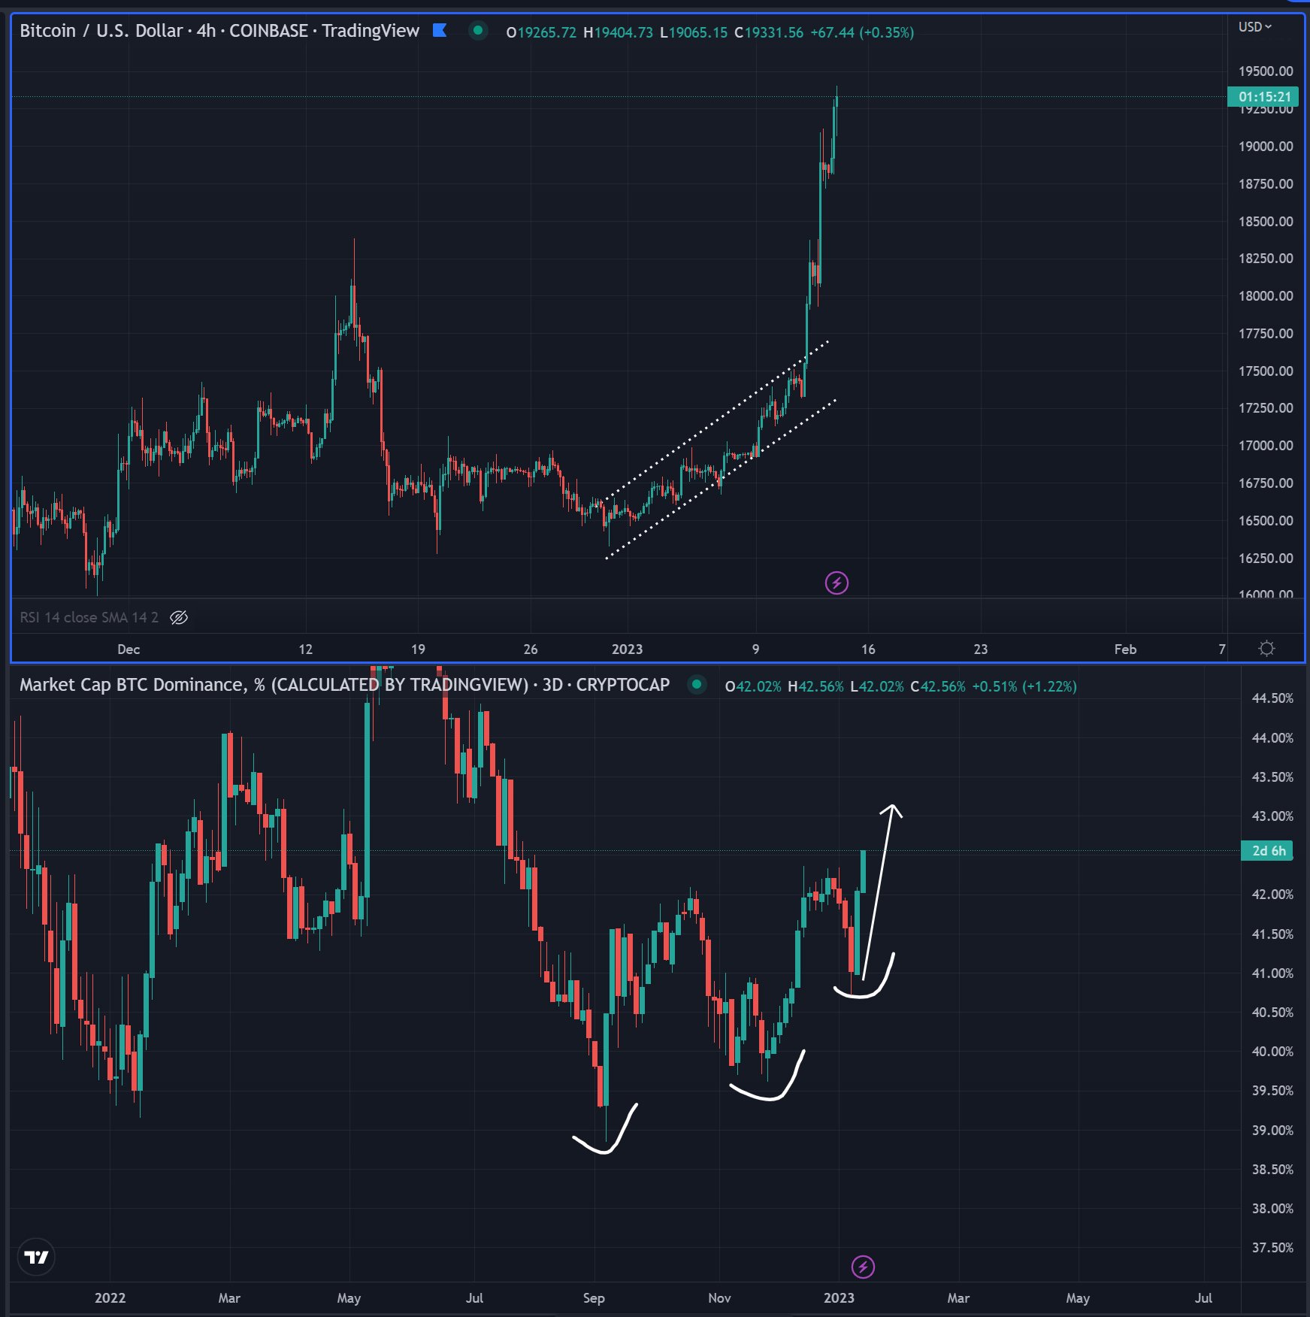This screenshot has width=1310, height=1317.
Task: Click the Bitcoin close value C19331.56
Action: click(x=769, y=32)
